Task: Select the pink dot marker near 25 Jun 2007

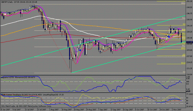Action: tap(5, 14)
